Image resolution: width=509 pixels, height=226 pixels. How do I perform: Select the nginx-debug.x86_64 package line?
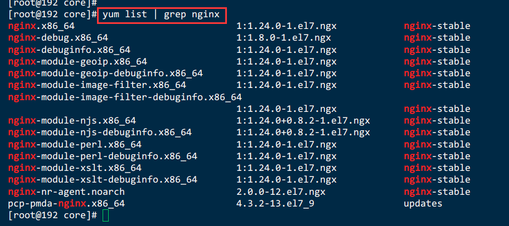pos(58,38)
